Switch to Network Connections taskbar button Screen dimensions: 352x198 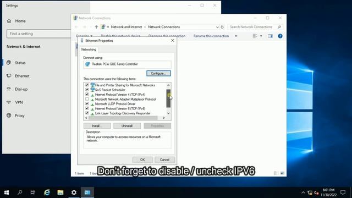[87, 193]
